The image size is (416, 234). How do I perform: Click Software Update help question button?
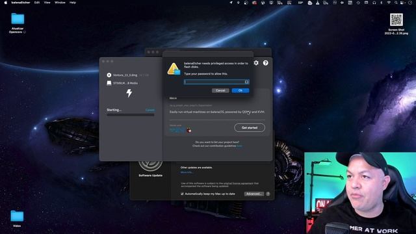(268, 194)
